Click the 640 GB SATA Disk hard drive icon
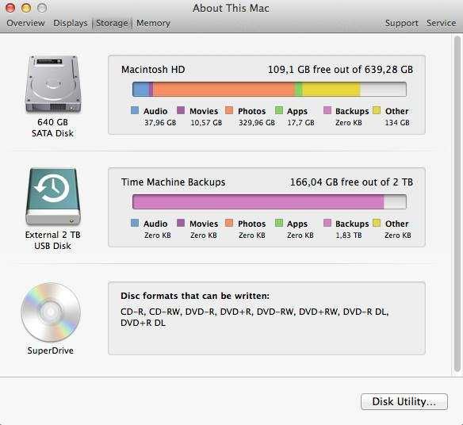Image resolution: width=463 pixels, height=425 pixels. click(53, 84)
